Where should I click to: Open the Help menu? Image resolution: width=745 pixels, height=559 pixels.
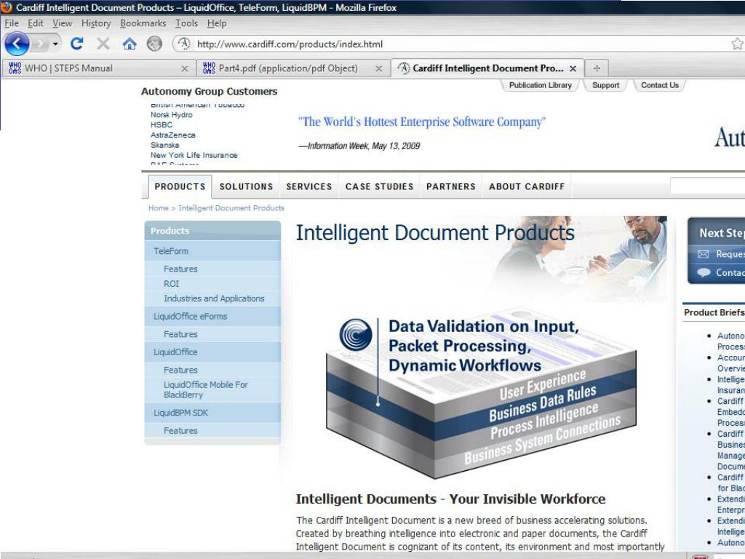click(217, 23)
